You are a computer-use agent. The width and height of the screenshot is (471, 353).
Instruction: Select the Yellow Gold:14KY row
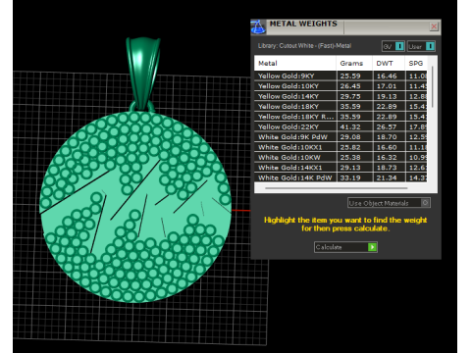coord(340,96)
